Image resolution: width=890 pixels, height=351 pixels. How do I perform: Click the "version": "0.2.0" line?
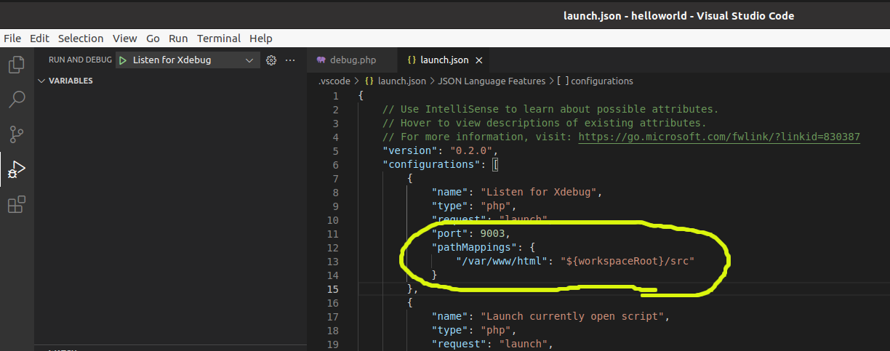(x=441, y=150)
